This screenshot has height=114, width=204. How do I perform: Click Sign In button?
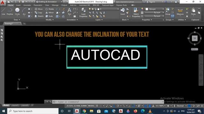pyautogui.click(x=151, y=2)
